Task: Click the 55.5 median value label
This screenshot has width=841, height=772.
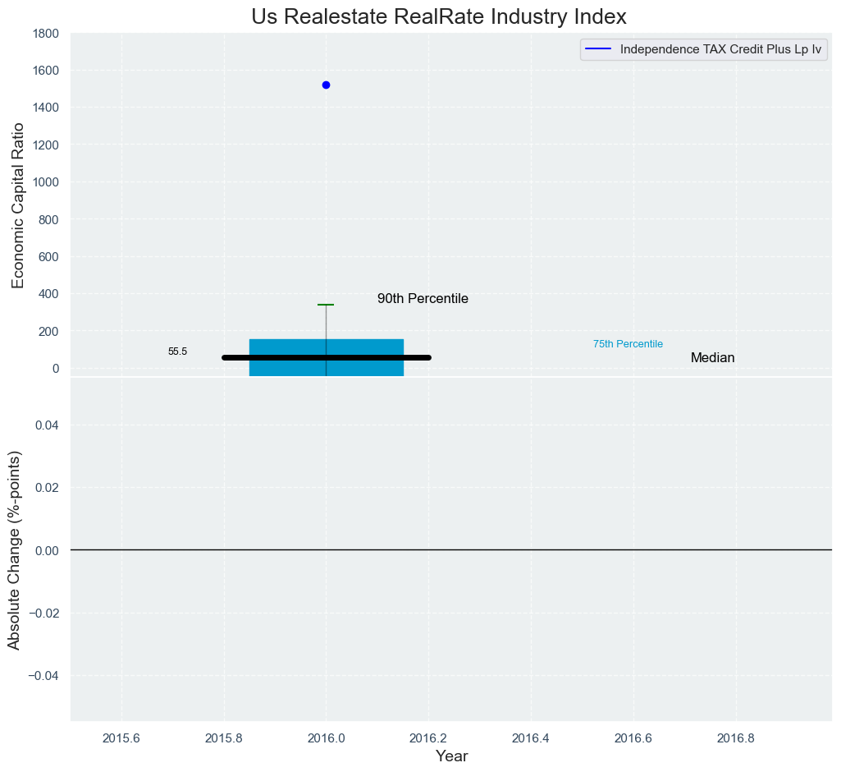Action: [177, 352]
